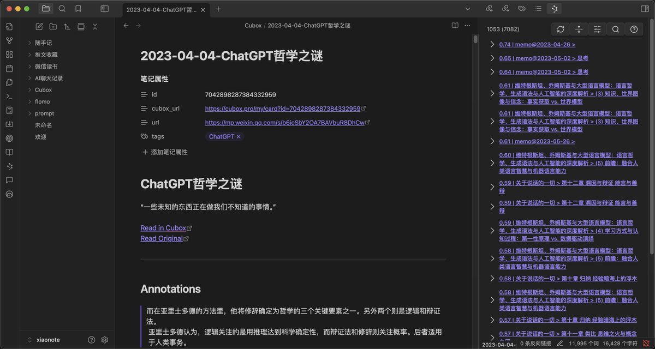Collapse the left sidebar with the panel icon
This screenshot has height=349, width=655.
tap(104, 9)
